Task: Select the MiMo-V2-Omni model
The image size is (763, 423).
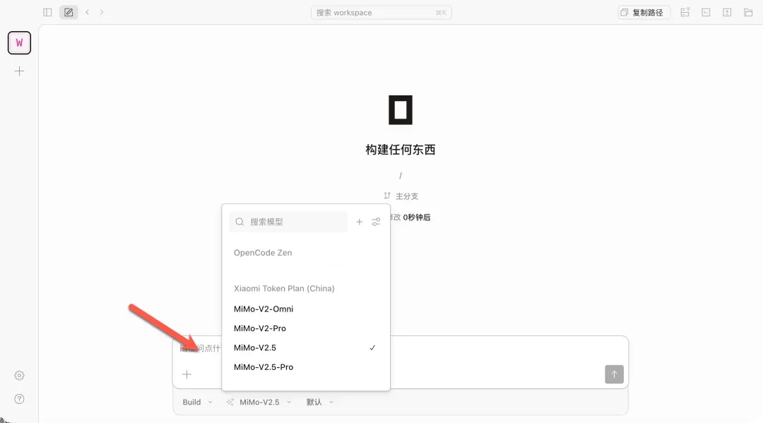Action: point(306,309)
